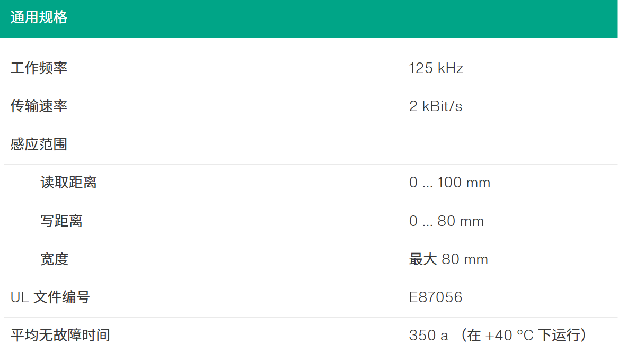The width and height of the screenshot is (618, 362).
Task: Click the kHz unit text
Action: [451, 68]
